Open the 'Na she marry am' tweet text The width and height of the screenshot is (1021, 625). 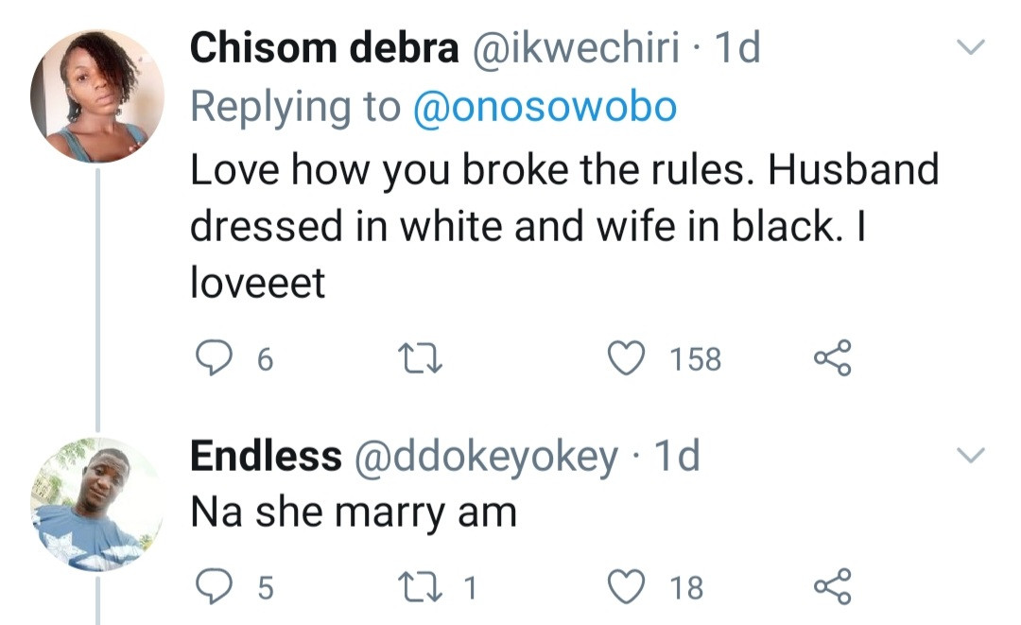point(354,512)
